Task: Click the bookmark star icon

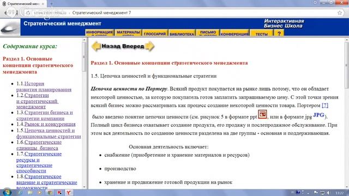Action: [340, 13]
